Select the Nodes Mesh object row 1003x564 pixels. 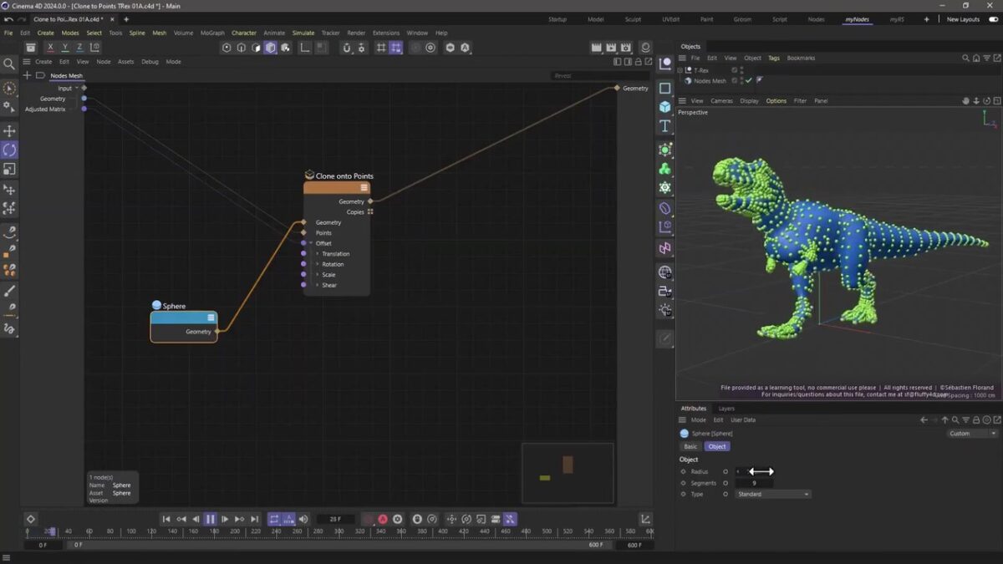[710, 81]
